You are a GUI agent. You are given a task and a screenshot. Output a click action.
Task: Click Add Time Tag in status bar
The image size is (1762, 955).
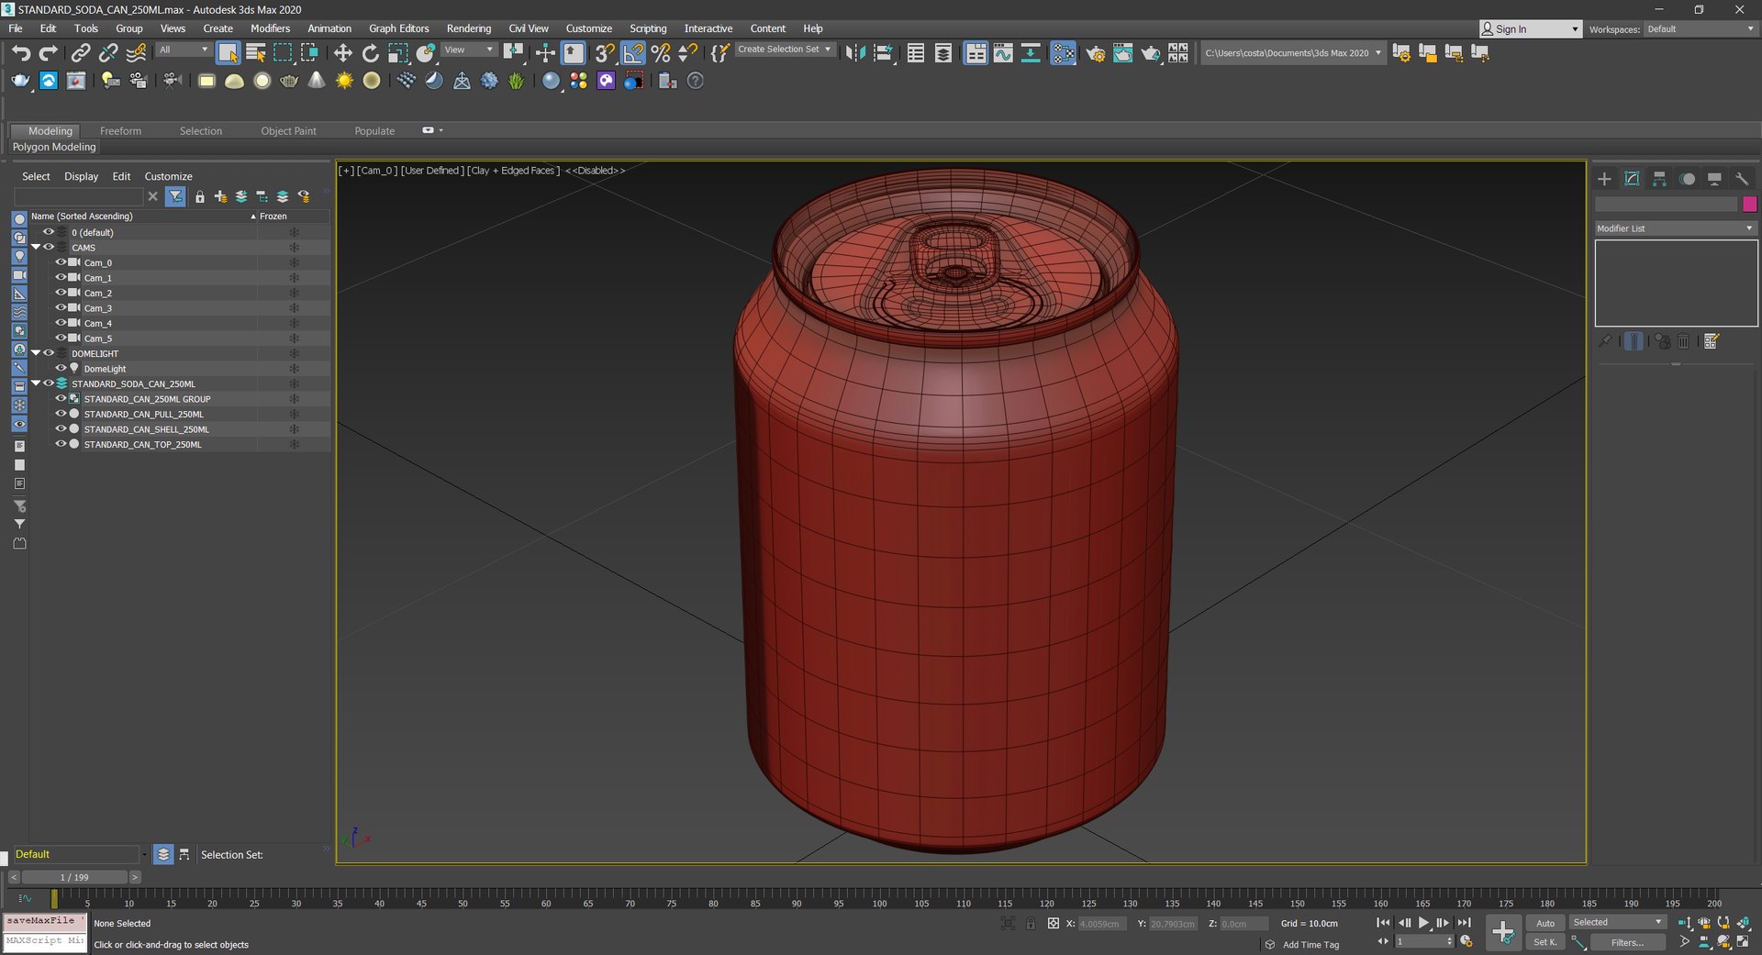pyautogui.click(x=1310, y=944)
